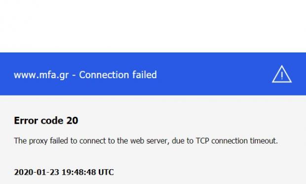Click the time 19:48:48 in timestamp
Viewport: 306px width, 184px height.
click(x=79, y=172)
